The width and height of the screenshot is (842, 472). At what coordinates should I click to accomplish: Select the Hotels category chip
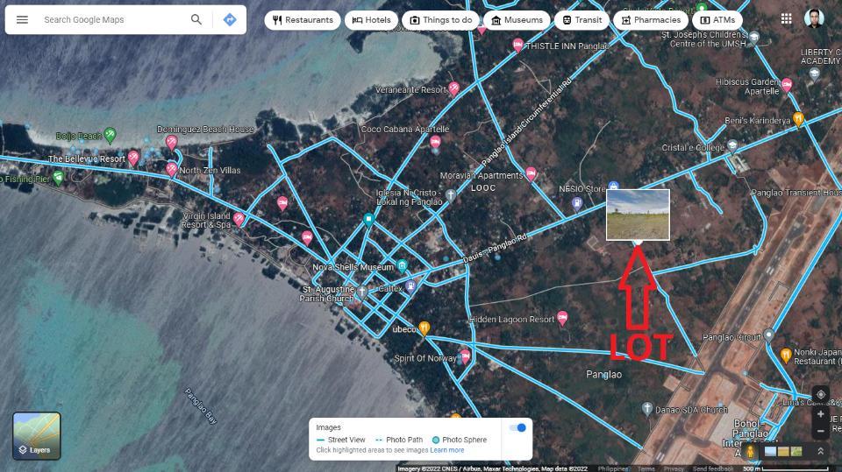pyautogui.click(x=371, y=19)
